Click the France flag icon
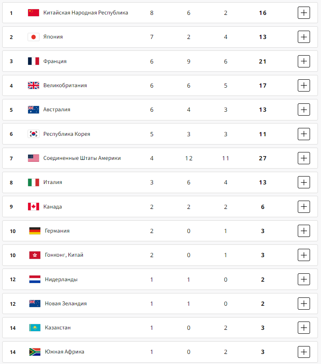Image resolution: width=321 pixels, height=364 pixels. [33, 61]
